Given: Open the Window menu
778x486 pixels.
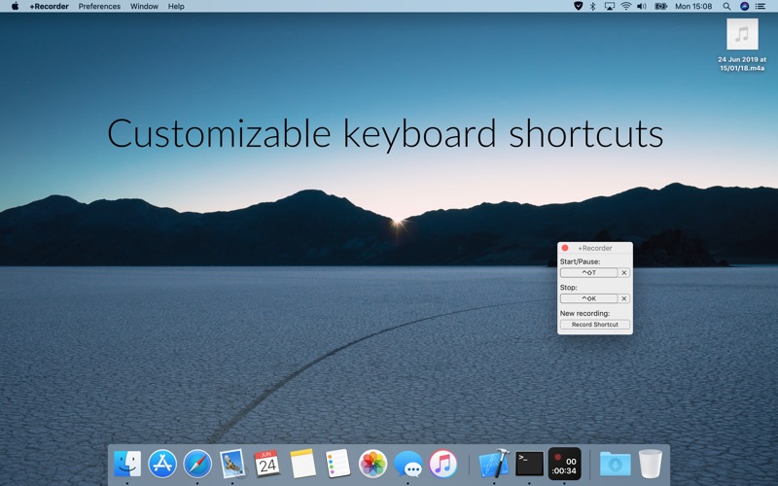Looking at the screenshot, I should click(144, 6).
